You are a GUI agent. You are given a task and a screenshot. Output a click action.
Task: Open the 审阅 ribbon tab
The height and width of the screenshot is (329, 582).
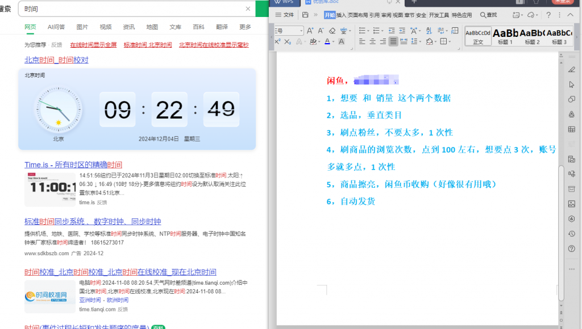click(386, 15)
